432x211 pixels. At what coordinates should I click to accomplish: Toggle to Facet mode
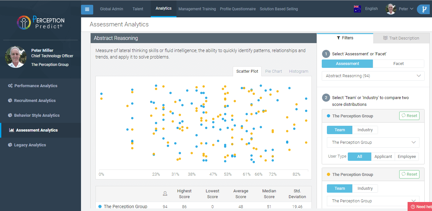[399, 64]
